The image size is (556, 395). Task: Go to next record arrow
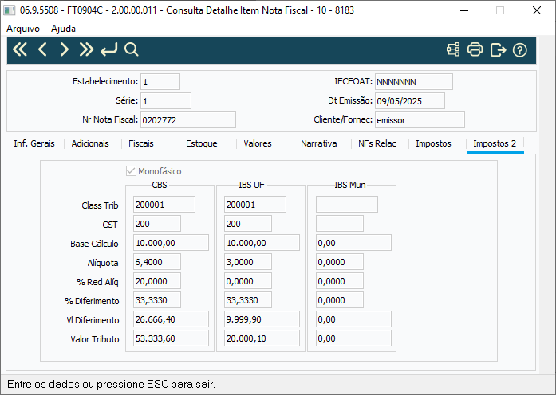[x=64, y=49]
